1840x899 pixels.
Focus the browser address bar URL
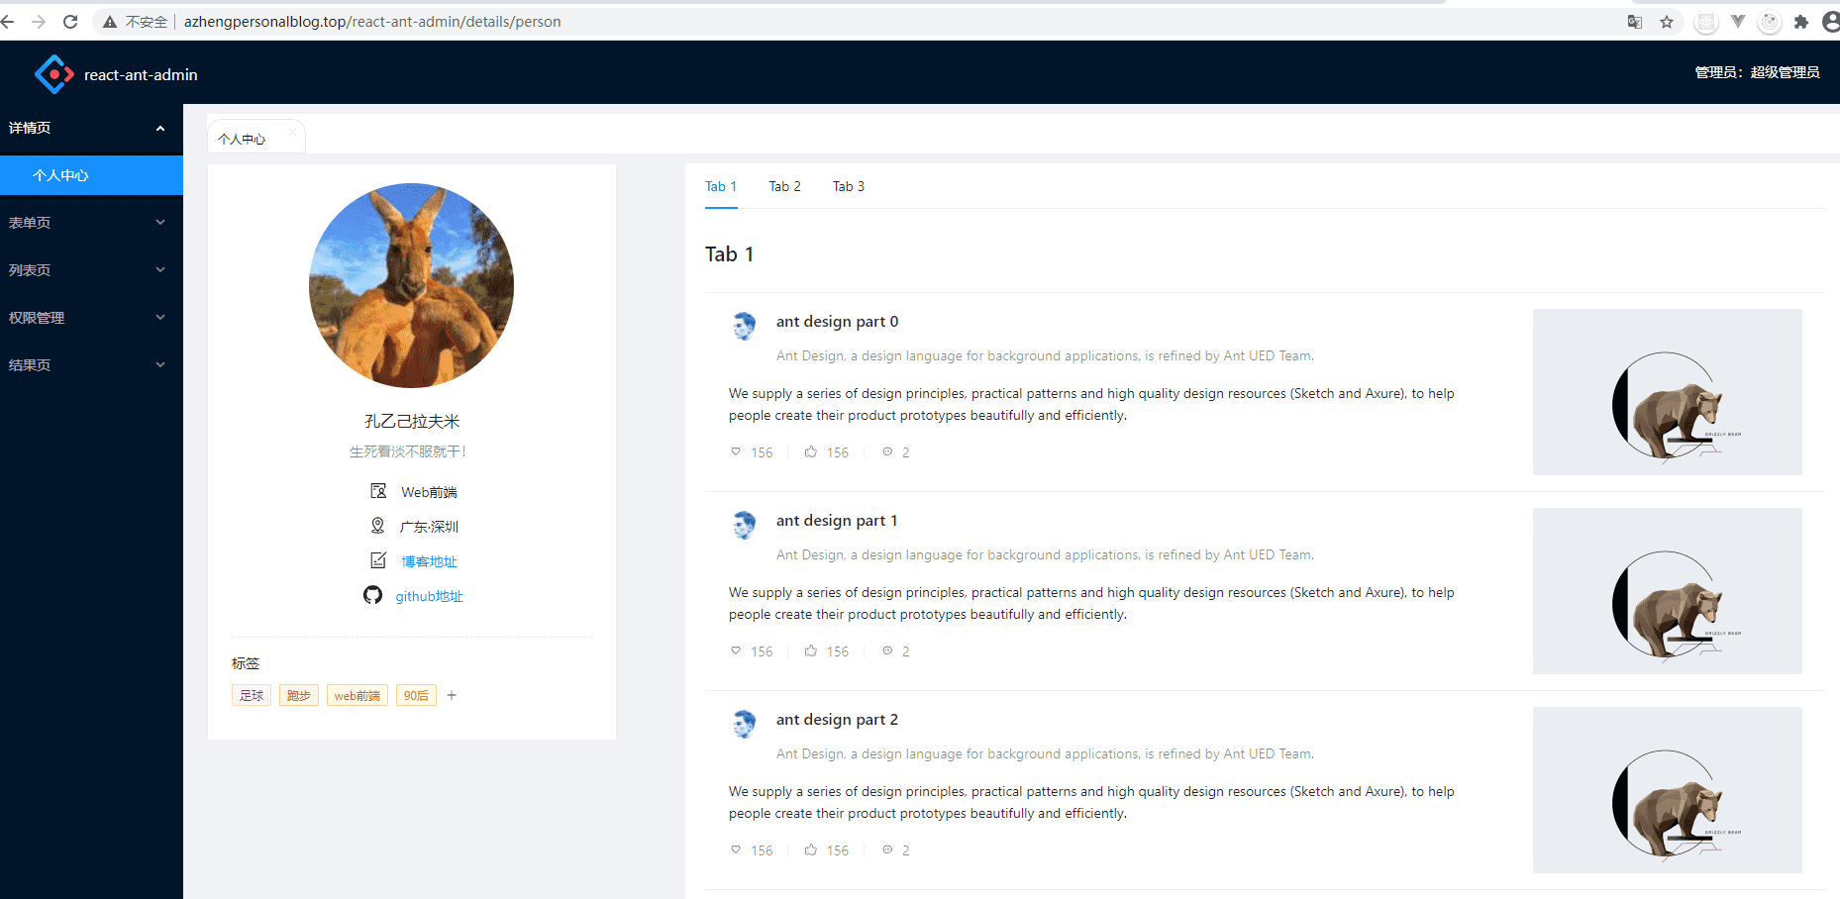click(372, 22)
